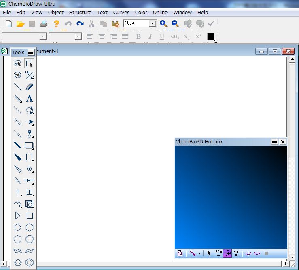Select the Bold Wedge Bond tool
This screenshot has height=270, width=299.
pos(18,157)
